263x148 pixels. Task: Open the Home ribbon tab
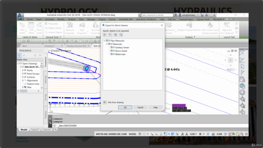pos(30,19)
